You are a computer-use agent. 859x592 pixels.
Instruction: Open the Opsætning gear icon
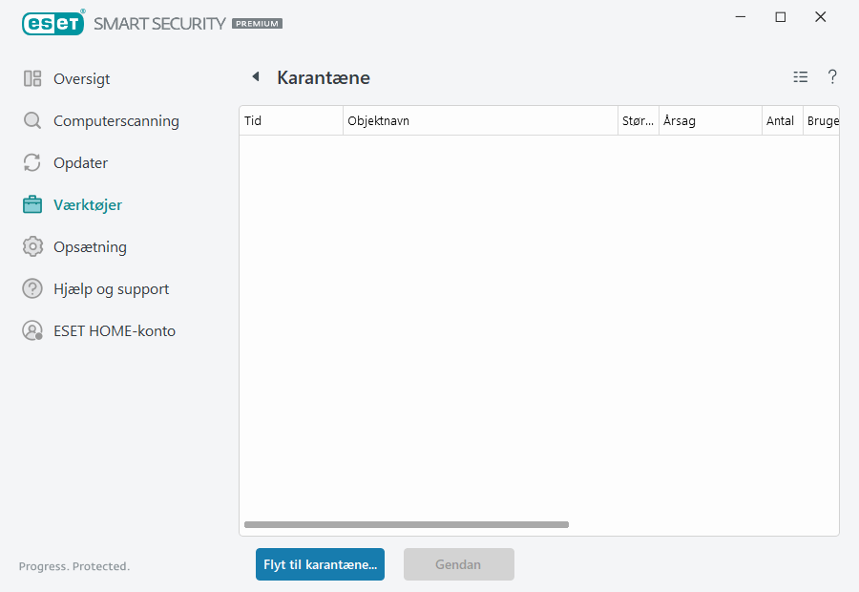click(x=32, y=246)
